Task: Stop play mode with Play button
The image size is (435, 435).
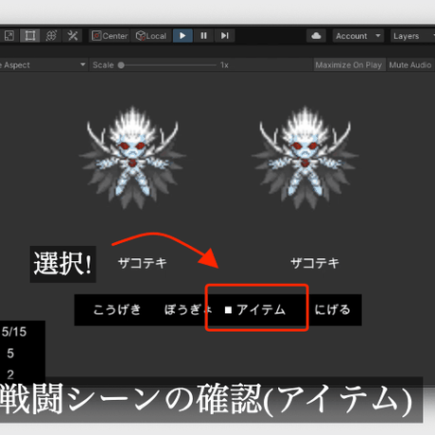Action: coord(183,36)
